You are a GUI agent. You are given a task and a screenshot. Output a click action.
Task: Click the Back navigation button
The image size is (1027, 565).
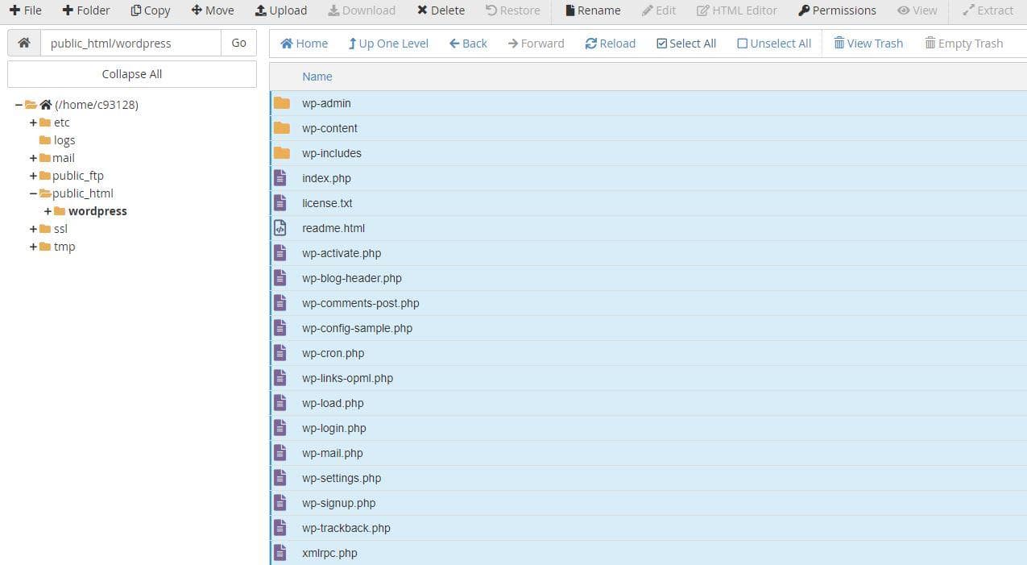tap(468, 44)
